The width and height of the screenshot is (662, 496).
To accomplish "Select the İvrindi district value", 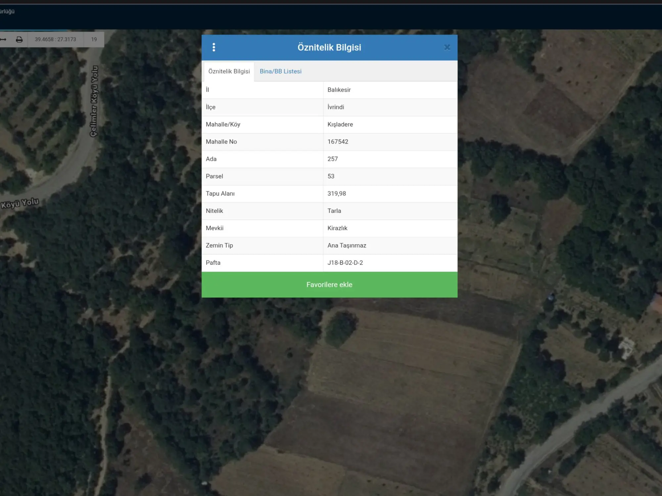I will 336,107.
